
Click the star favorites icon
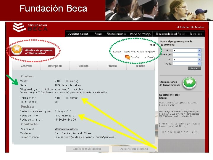coord(17,49)
